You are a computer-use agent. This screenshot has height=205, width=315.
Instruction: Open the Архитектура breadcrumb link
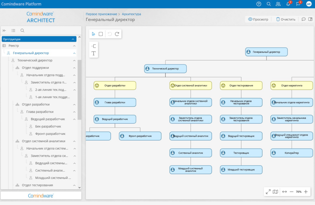pos(131,14)
